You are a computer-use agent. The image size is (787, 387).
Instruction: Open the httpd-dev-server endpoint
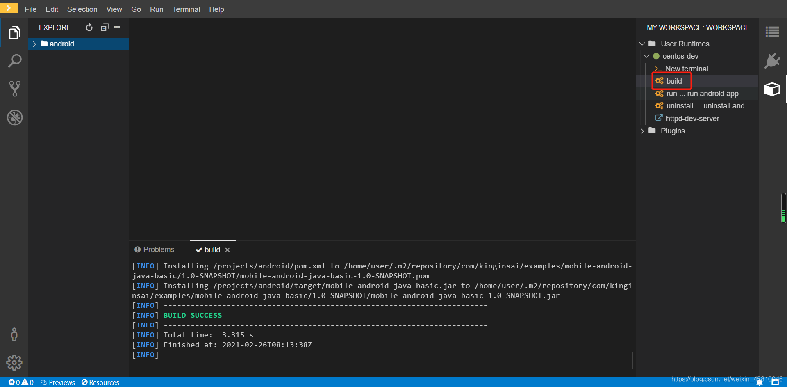coord(692,119)
